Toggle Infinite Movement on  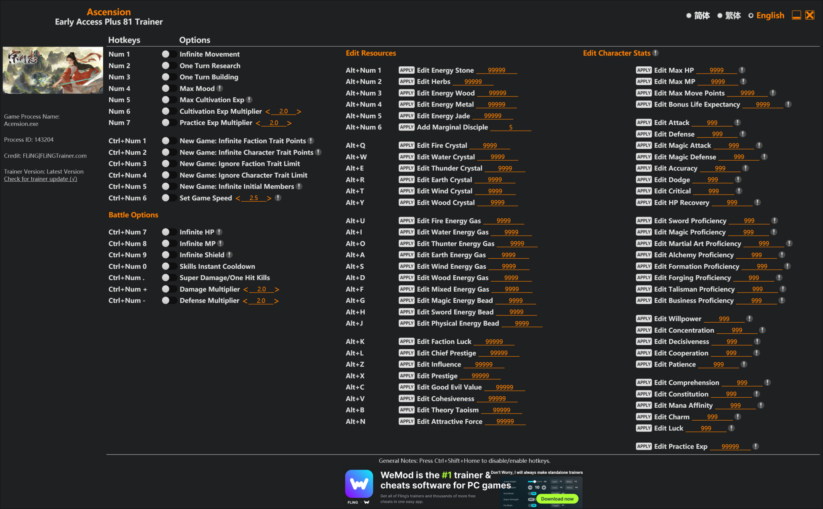(169, 54)
